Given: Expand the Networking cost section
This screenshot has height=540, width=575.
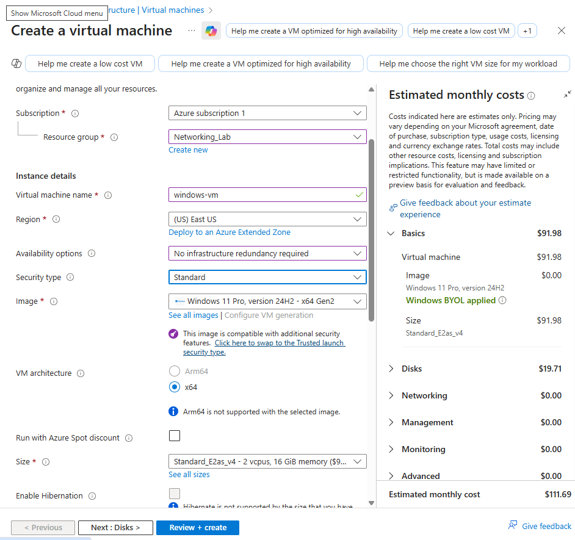Looking at the screenshot, I should pos(391,395).
